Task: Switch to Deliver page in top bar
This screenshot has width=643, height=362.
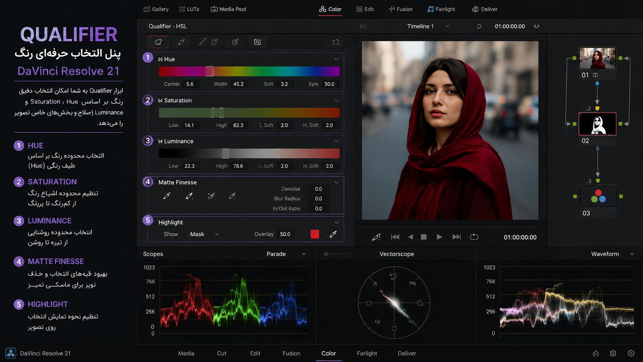Action: pos(485,9)
